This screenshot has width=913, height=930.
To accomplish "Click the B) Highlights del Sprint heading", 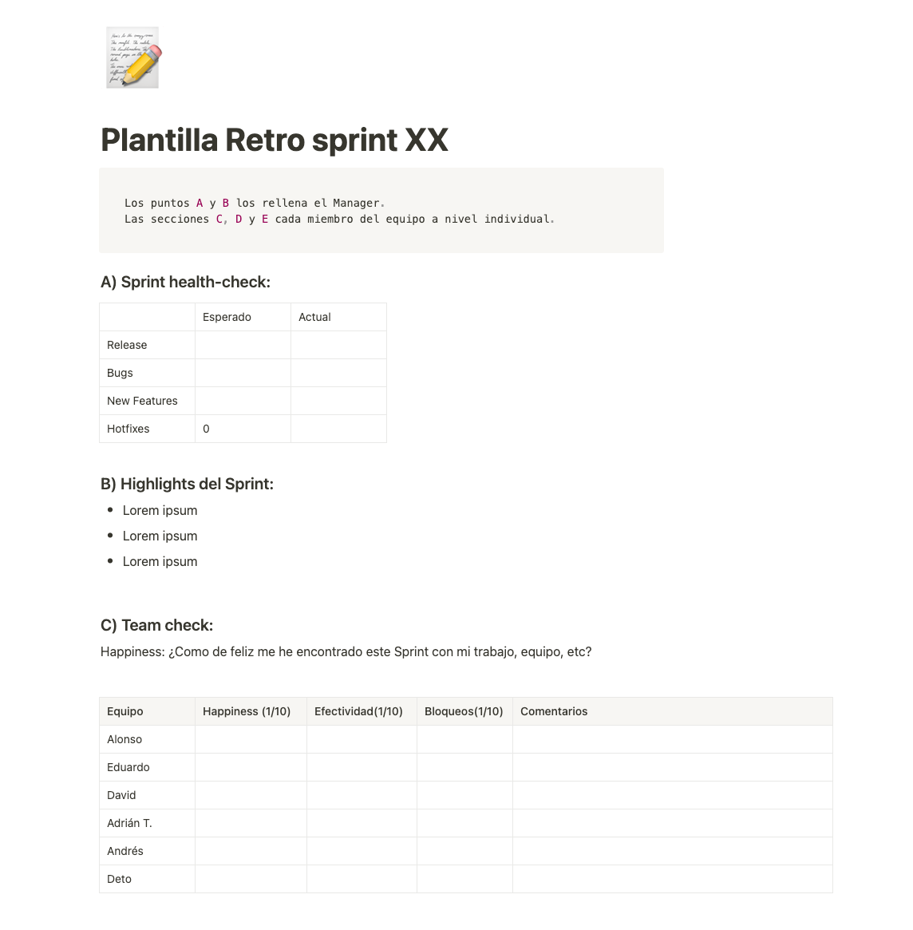I will [188, 484].
